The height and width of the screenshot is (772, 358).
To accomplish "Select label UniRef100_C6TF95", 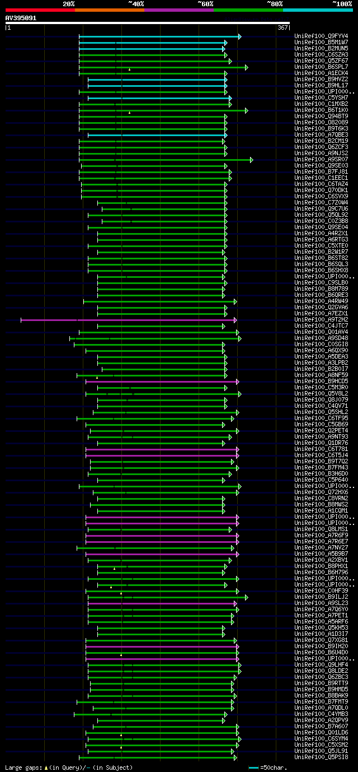I will pyautogui.click(x=321, y=418).
